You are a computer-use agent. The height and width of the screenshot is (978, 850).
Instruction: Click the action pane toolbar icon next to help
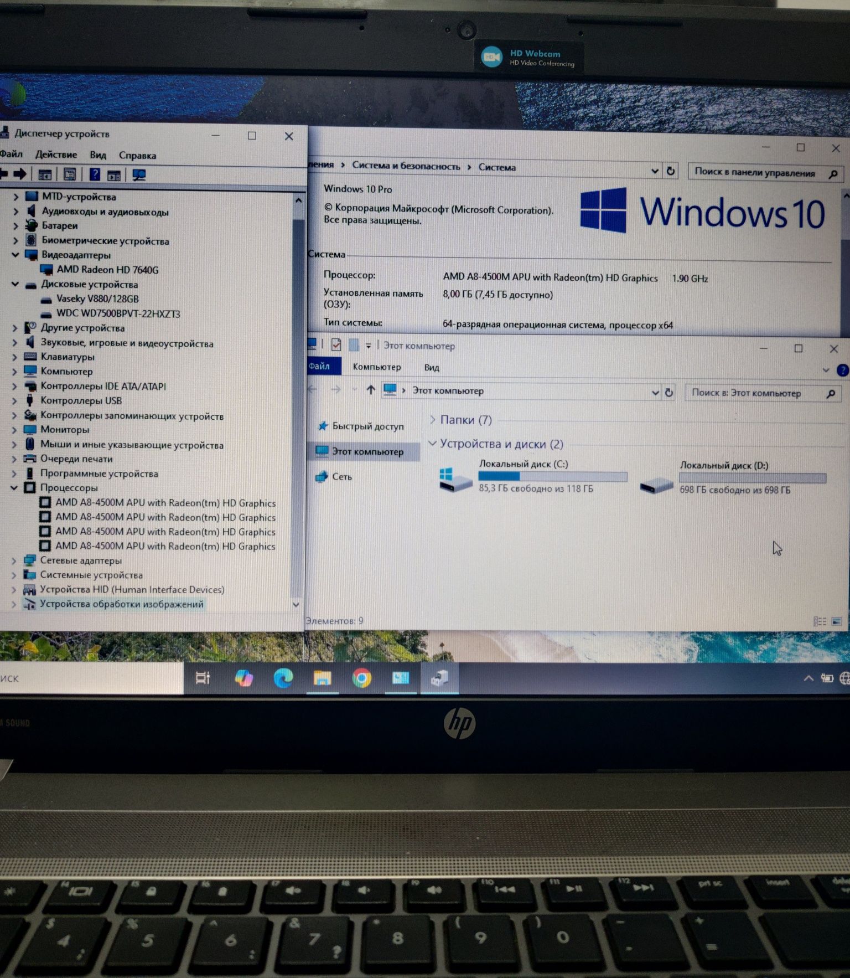coord(114,176)
